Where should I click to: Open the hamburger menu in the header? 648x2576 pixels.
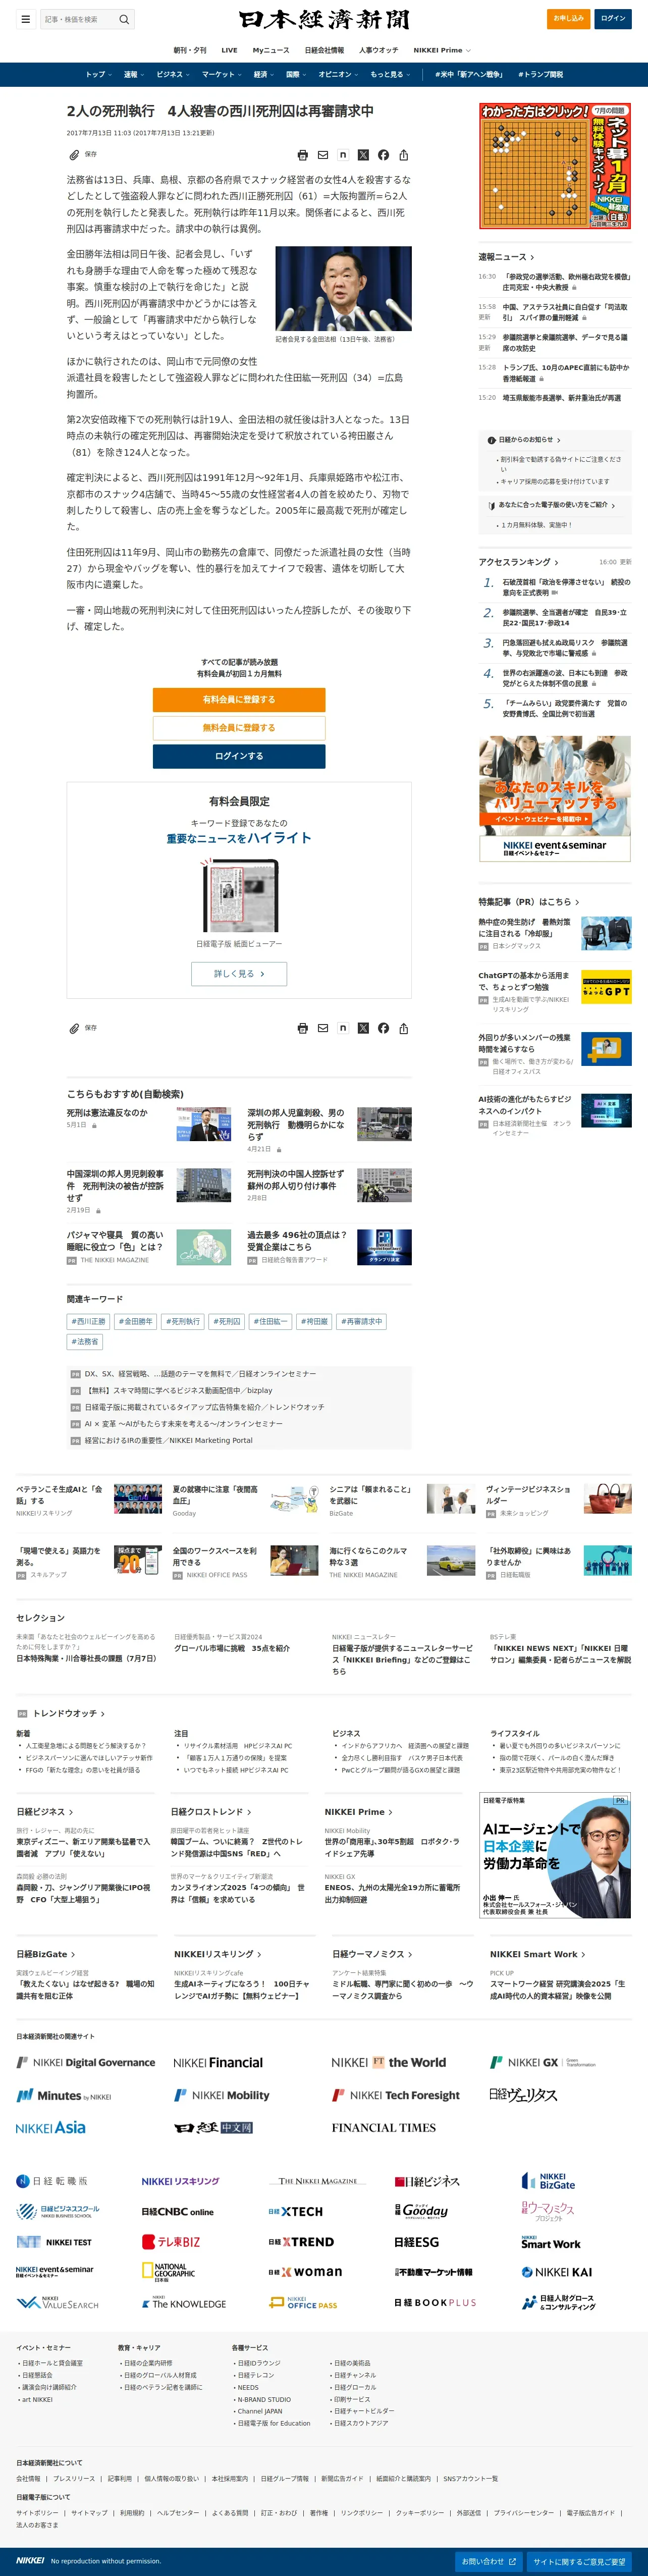click(25, 19)
